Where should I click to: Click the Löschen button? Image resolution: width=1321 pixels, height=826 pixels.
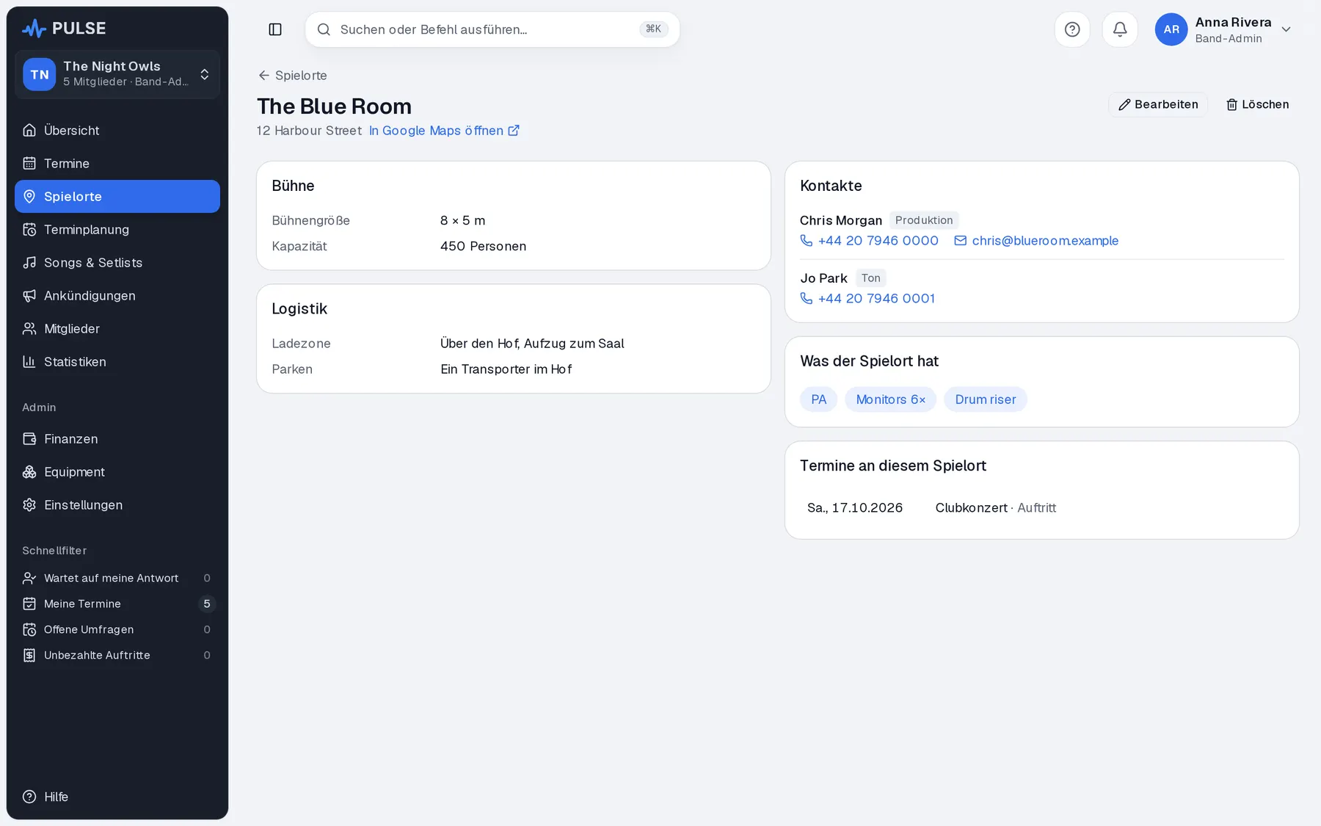click(1257, 104)
